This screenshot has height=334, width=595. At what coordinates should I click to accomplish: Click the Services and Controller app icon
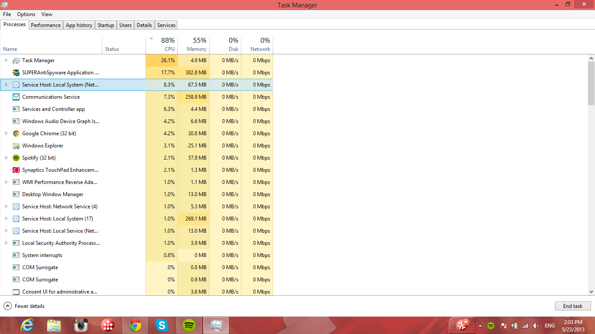16,109
